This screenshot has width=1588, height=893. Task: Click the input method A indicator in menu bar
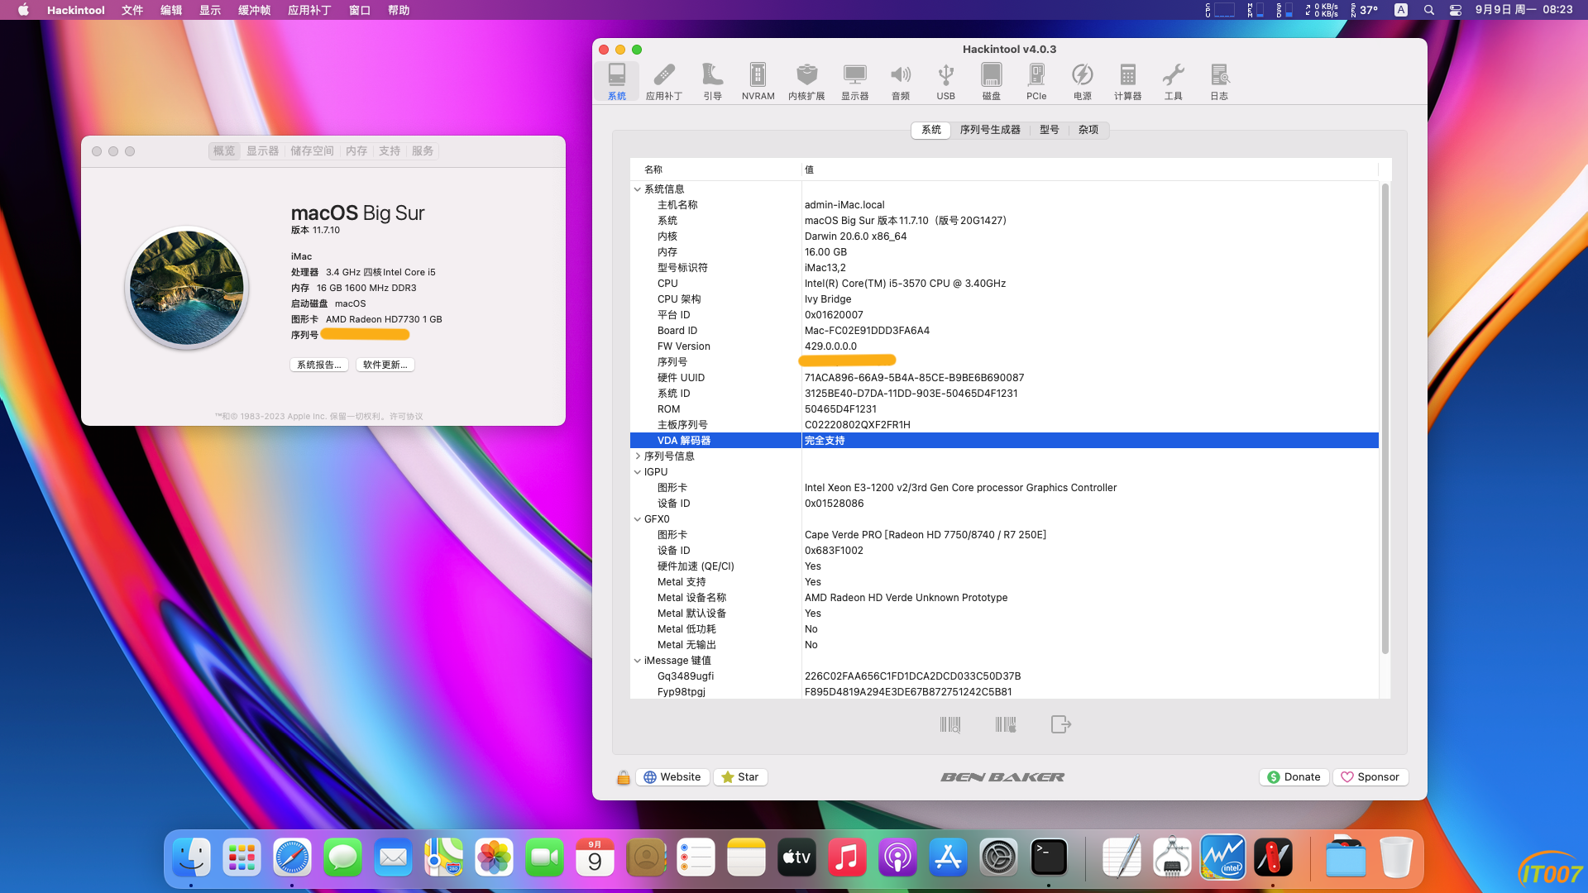click(1400, 10)
